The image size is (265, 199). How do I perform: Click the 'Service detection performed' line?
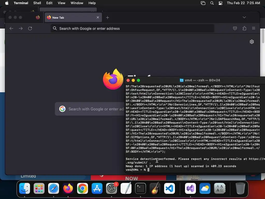[195, 159]
